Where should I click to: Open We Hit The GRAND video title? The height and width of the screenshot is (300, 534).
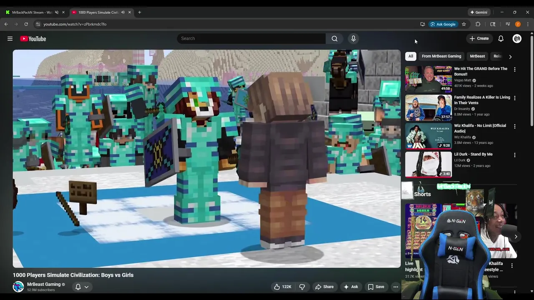481,71
